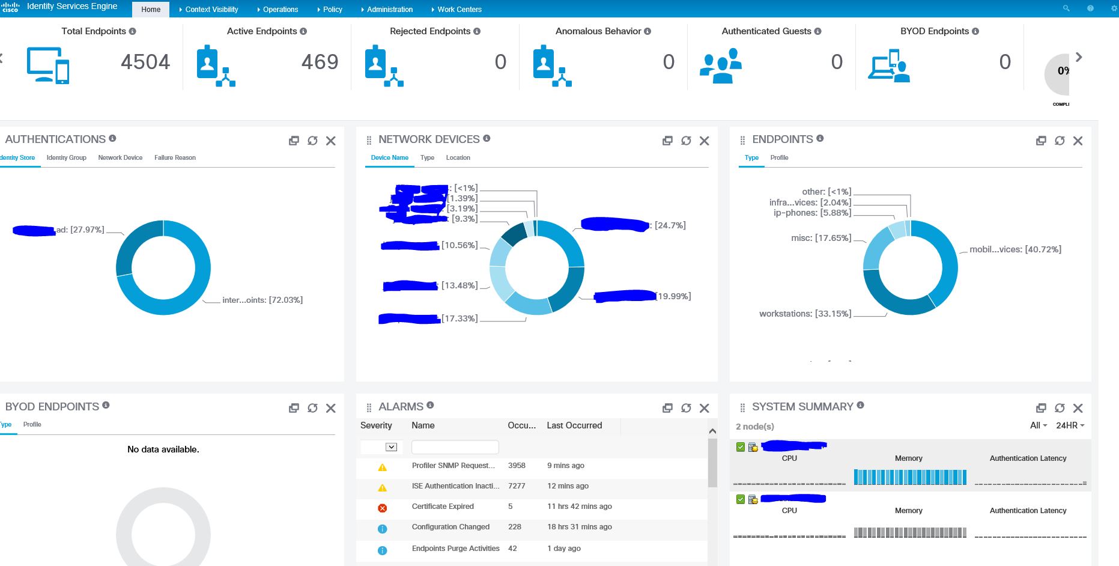The height and width of the screenshot is (566, 1119).
Task: Open Endpoints Purge Activities alarm
Action: (455, 549)
